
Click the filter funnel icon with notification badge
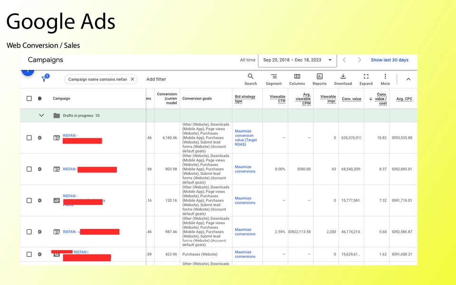[44, 79]
